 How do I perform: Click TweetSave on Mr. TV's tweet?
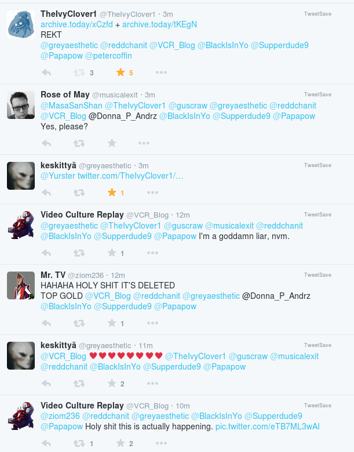(317, 275)
